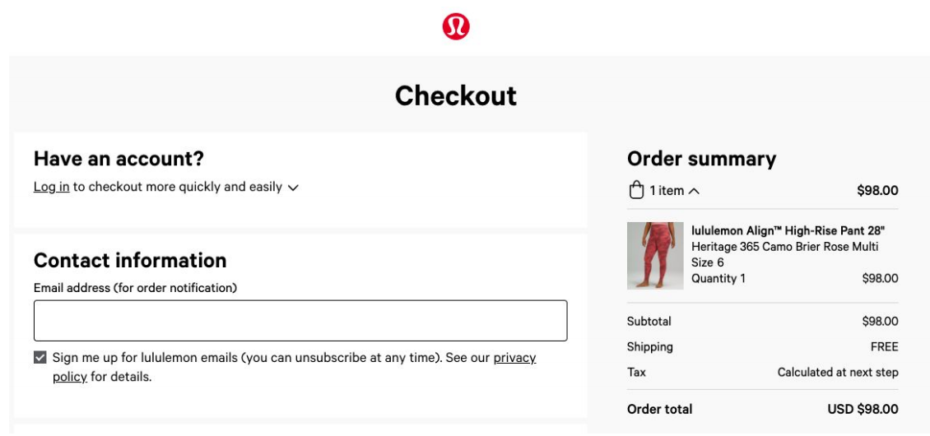The image size is (930, 436).
Task: Click the 'Email address (for order notification)' label
Action: coord(135,288)
